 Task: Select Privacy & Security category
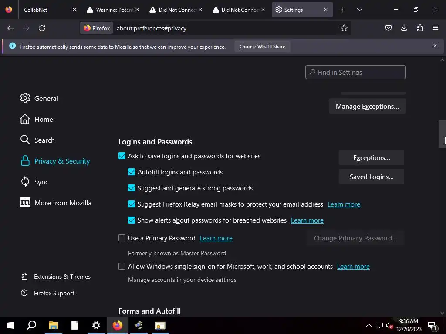(x=55, y=161)
